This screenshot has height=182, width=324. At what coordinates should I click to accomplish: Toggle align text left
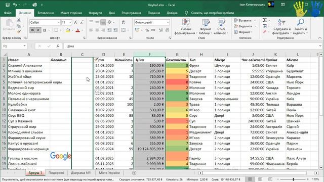[x=91, y=30]
